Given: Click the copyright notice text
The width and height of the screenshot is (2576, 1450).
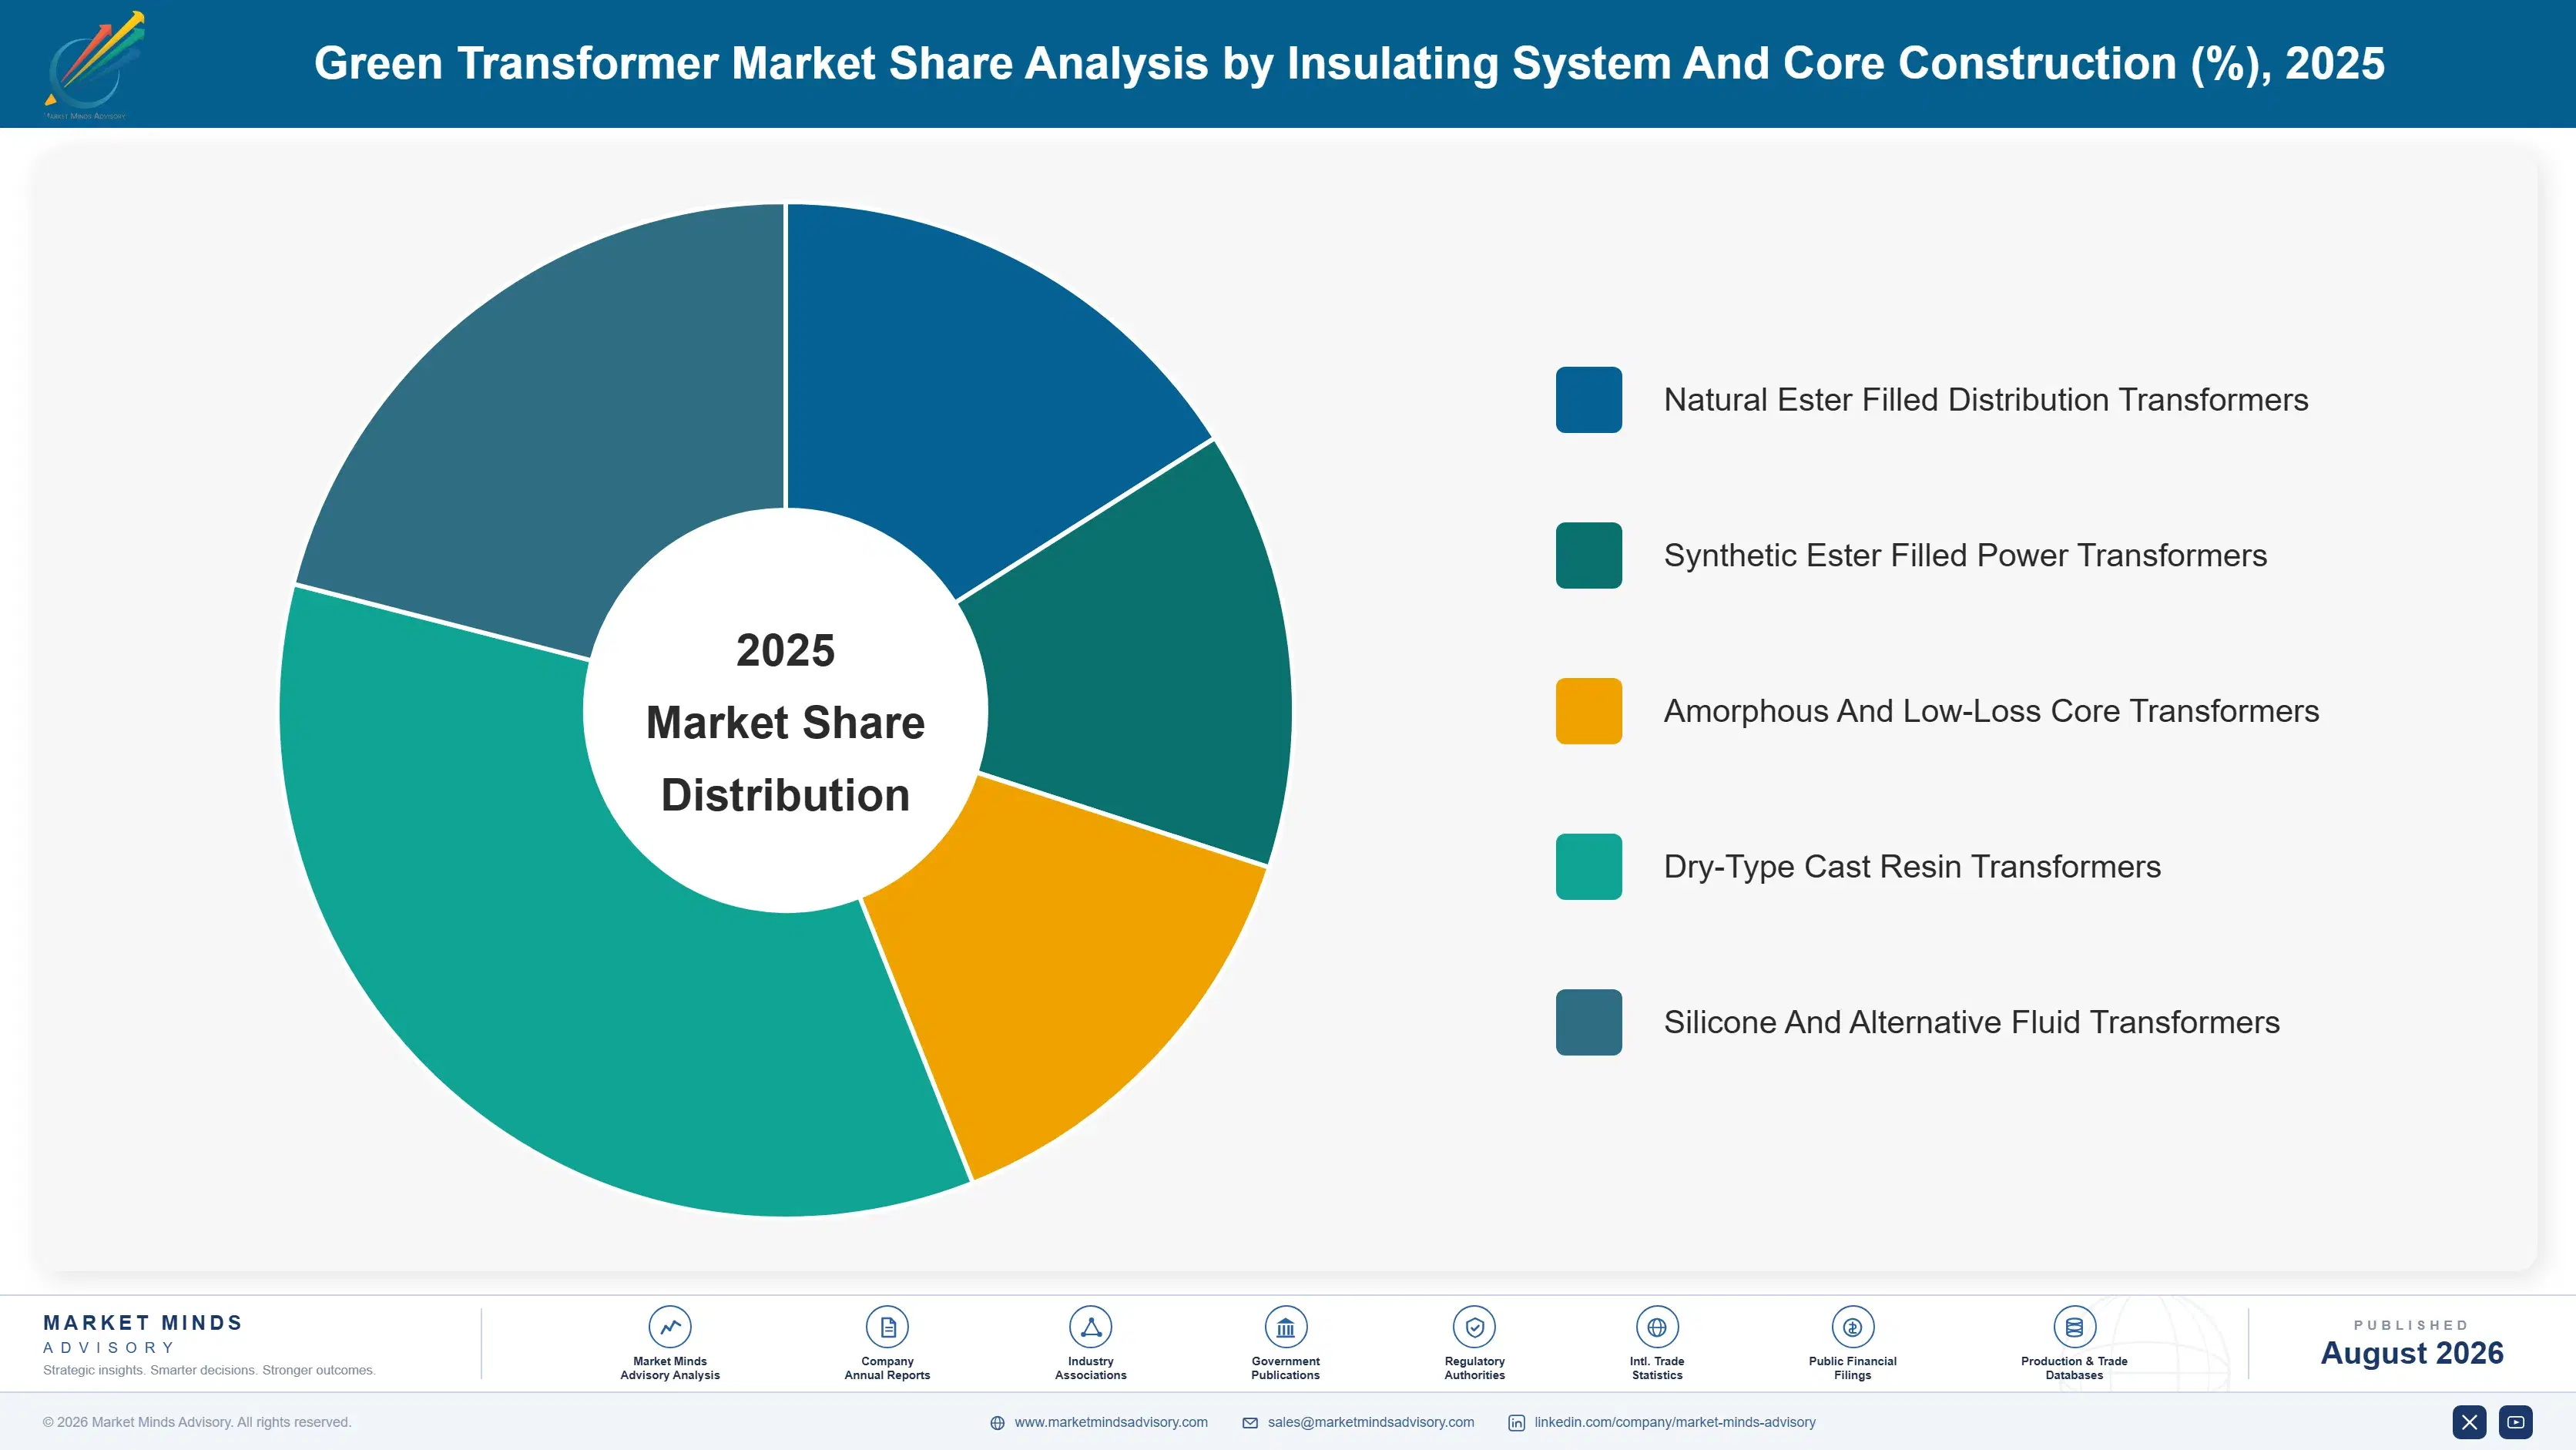Looking at the screenshot, I should click(197, 1422).
